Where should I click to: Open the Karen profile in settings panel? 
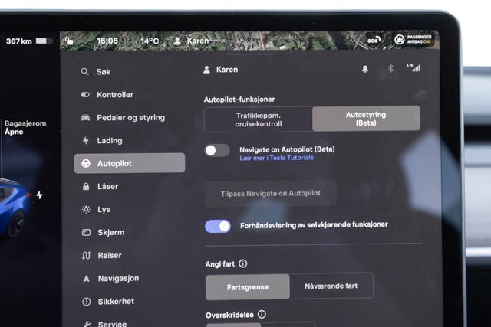220,70
